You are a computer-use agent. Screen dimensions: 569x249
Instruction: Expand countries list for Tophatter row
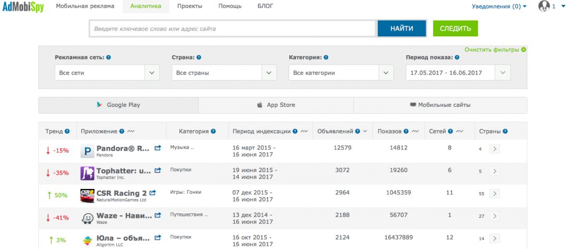[494, 171]
